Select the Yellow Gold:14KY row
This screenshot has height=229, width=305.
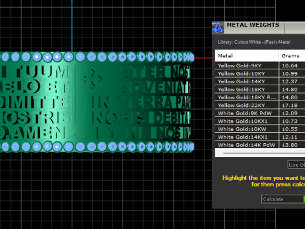coord(260,81)
